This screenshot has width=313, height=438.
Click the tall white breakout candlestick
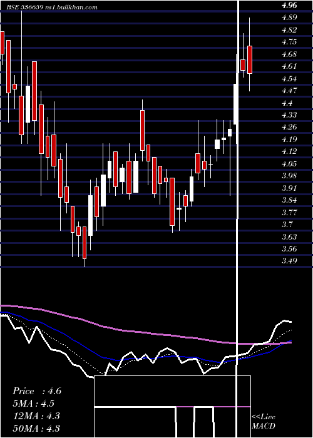coord(236,104)
